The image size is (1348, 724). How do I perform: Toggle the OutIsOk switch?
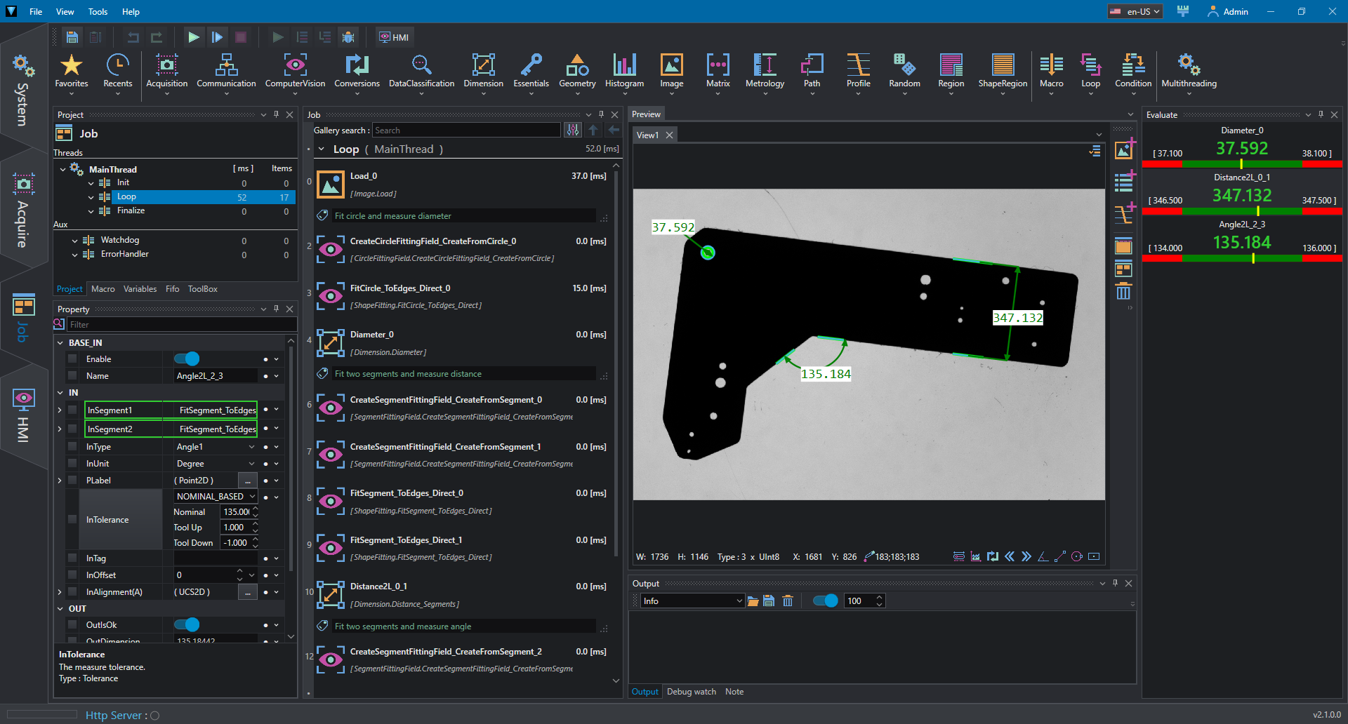187,624
